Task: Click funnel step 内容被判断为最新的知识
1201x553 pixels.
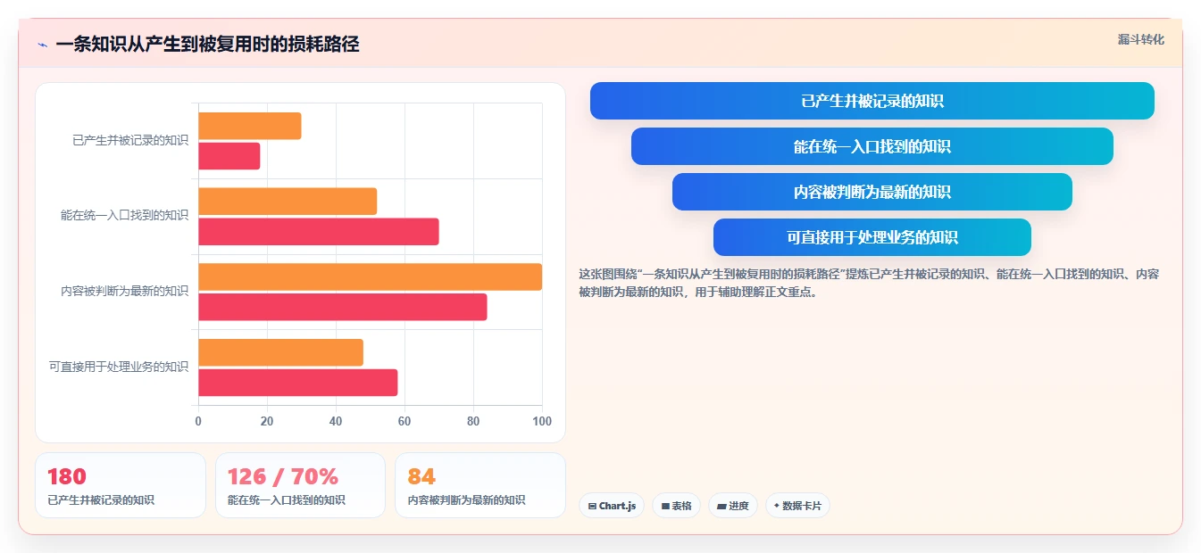Action: point(872,192)
